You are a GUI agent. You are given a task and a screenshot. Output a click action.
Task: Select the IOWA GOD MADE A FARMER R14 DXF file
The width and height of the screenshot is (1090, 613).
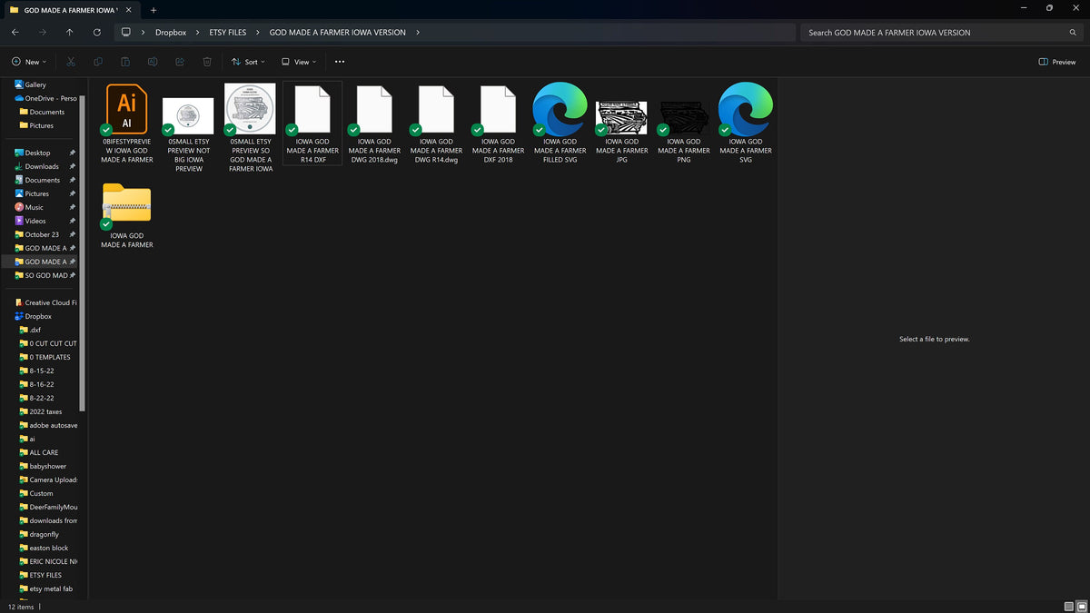pyautogui.click(x=312, y=124)
